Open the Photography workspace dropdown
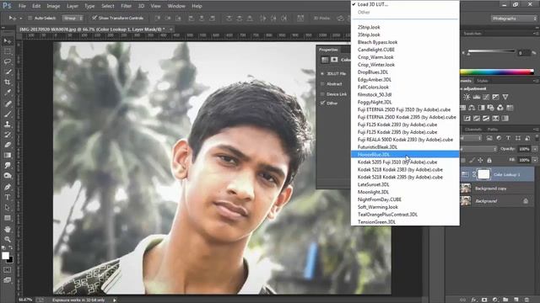This screenshot has width=540, height=303. pos(514,19)
